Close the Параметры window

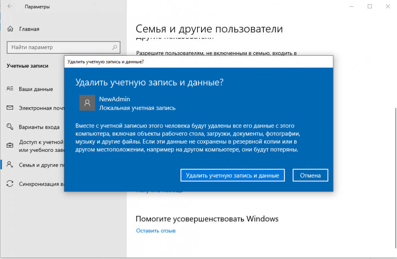pos(388,6)
